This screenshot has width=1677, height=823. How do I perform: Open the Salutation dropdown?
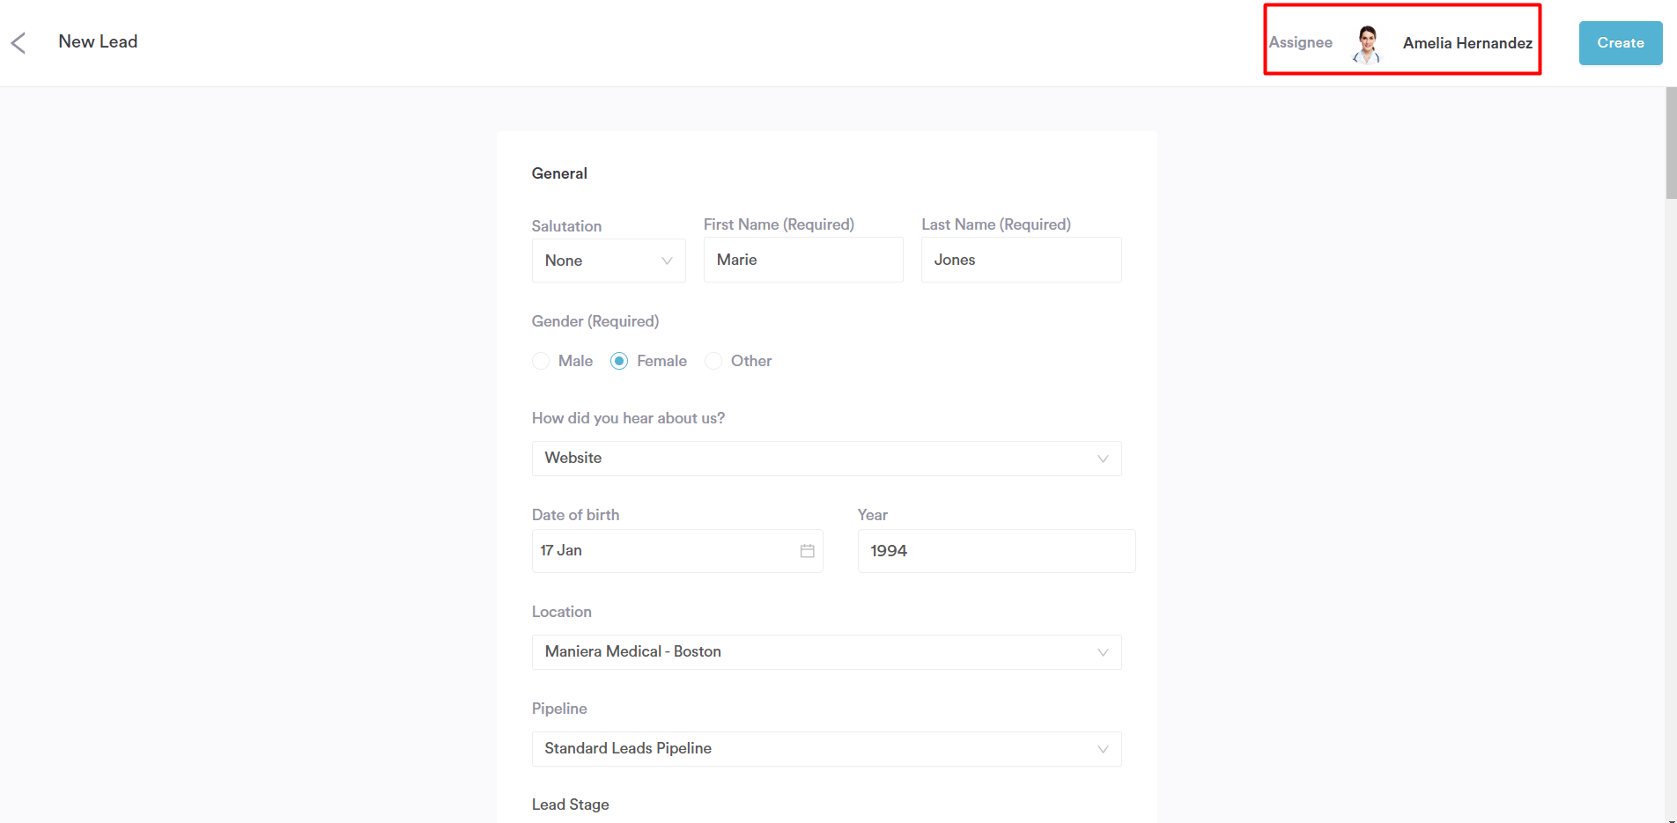(x=609, y=261)
